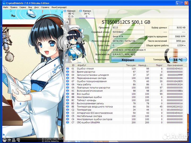The width and height of the screenshot is (191, 143).
Task: Click the drive letter E: field
Action: point(128,46)
